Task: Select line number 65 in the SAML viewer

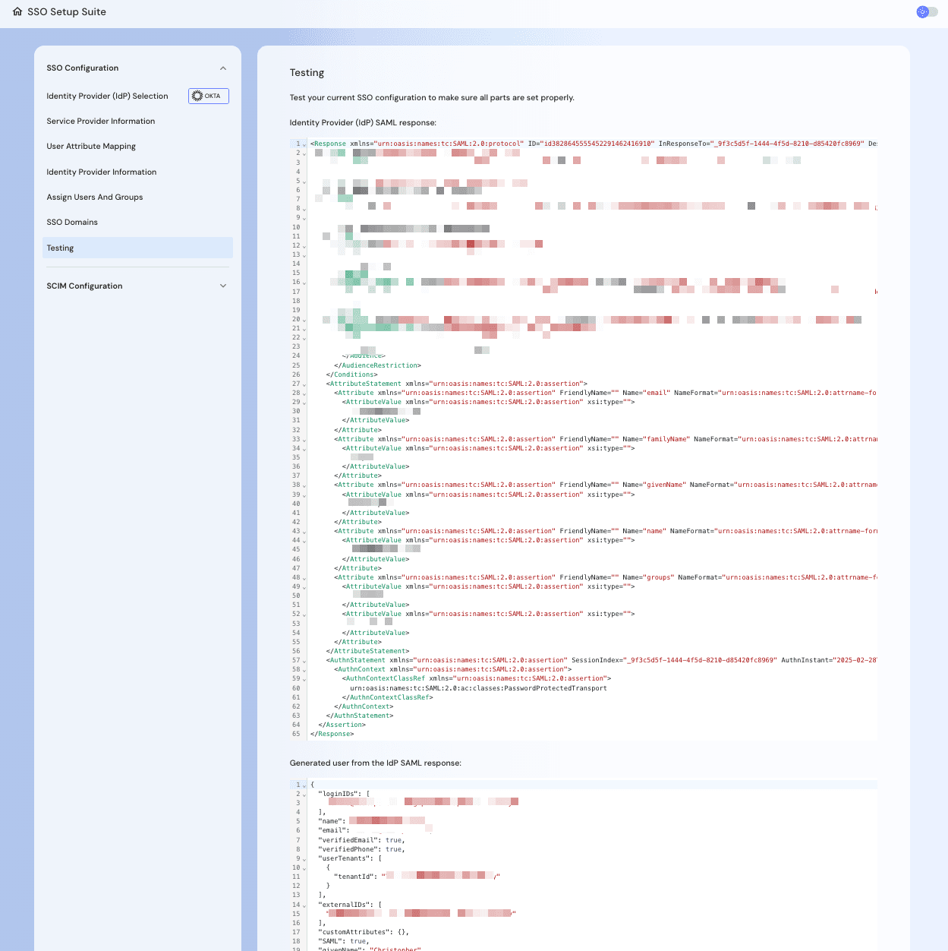Action: (x=296, y=734)
